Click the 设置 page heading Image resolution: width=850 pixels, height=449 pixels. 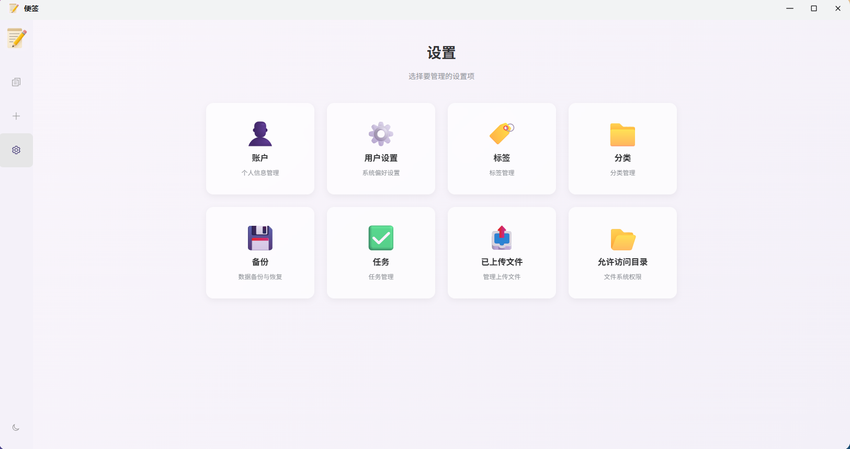tap(441, 53)
